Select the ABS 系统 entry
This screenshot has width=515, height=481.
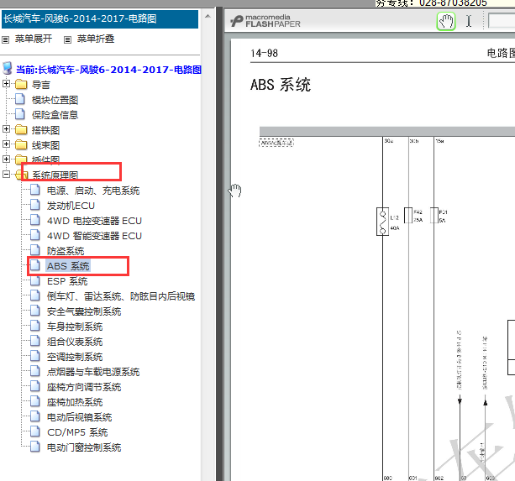tap(68, 266)
